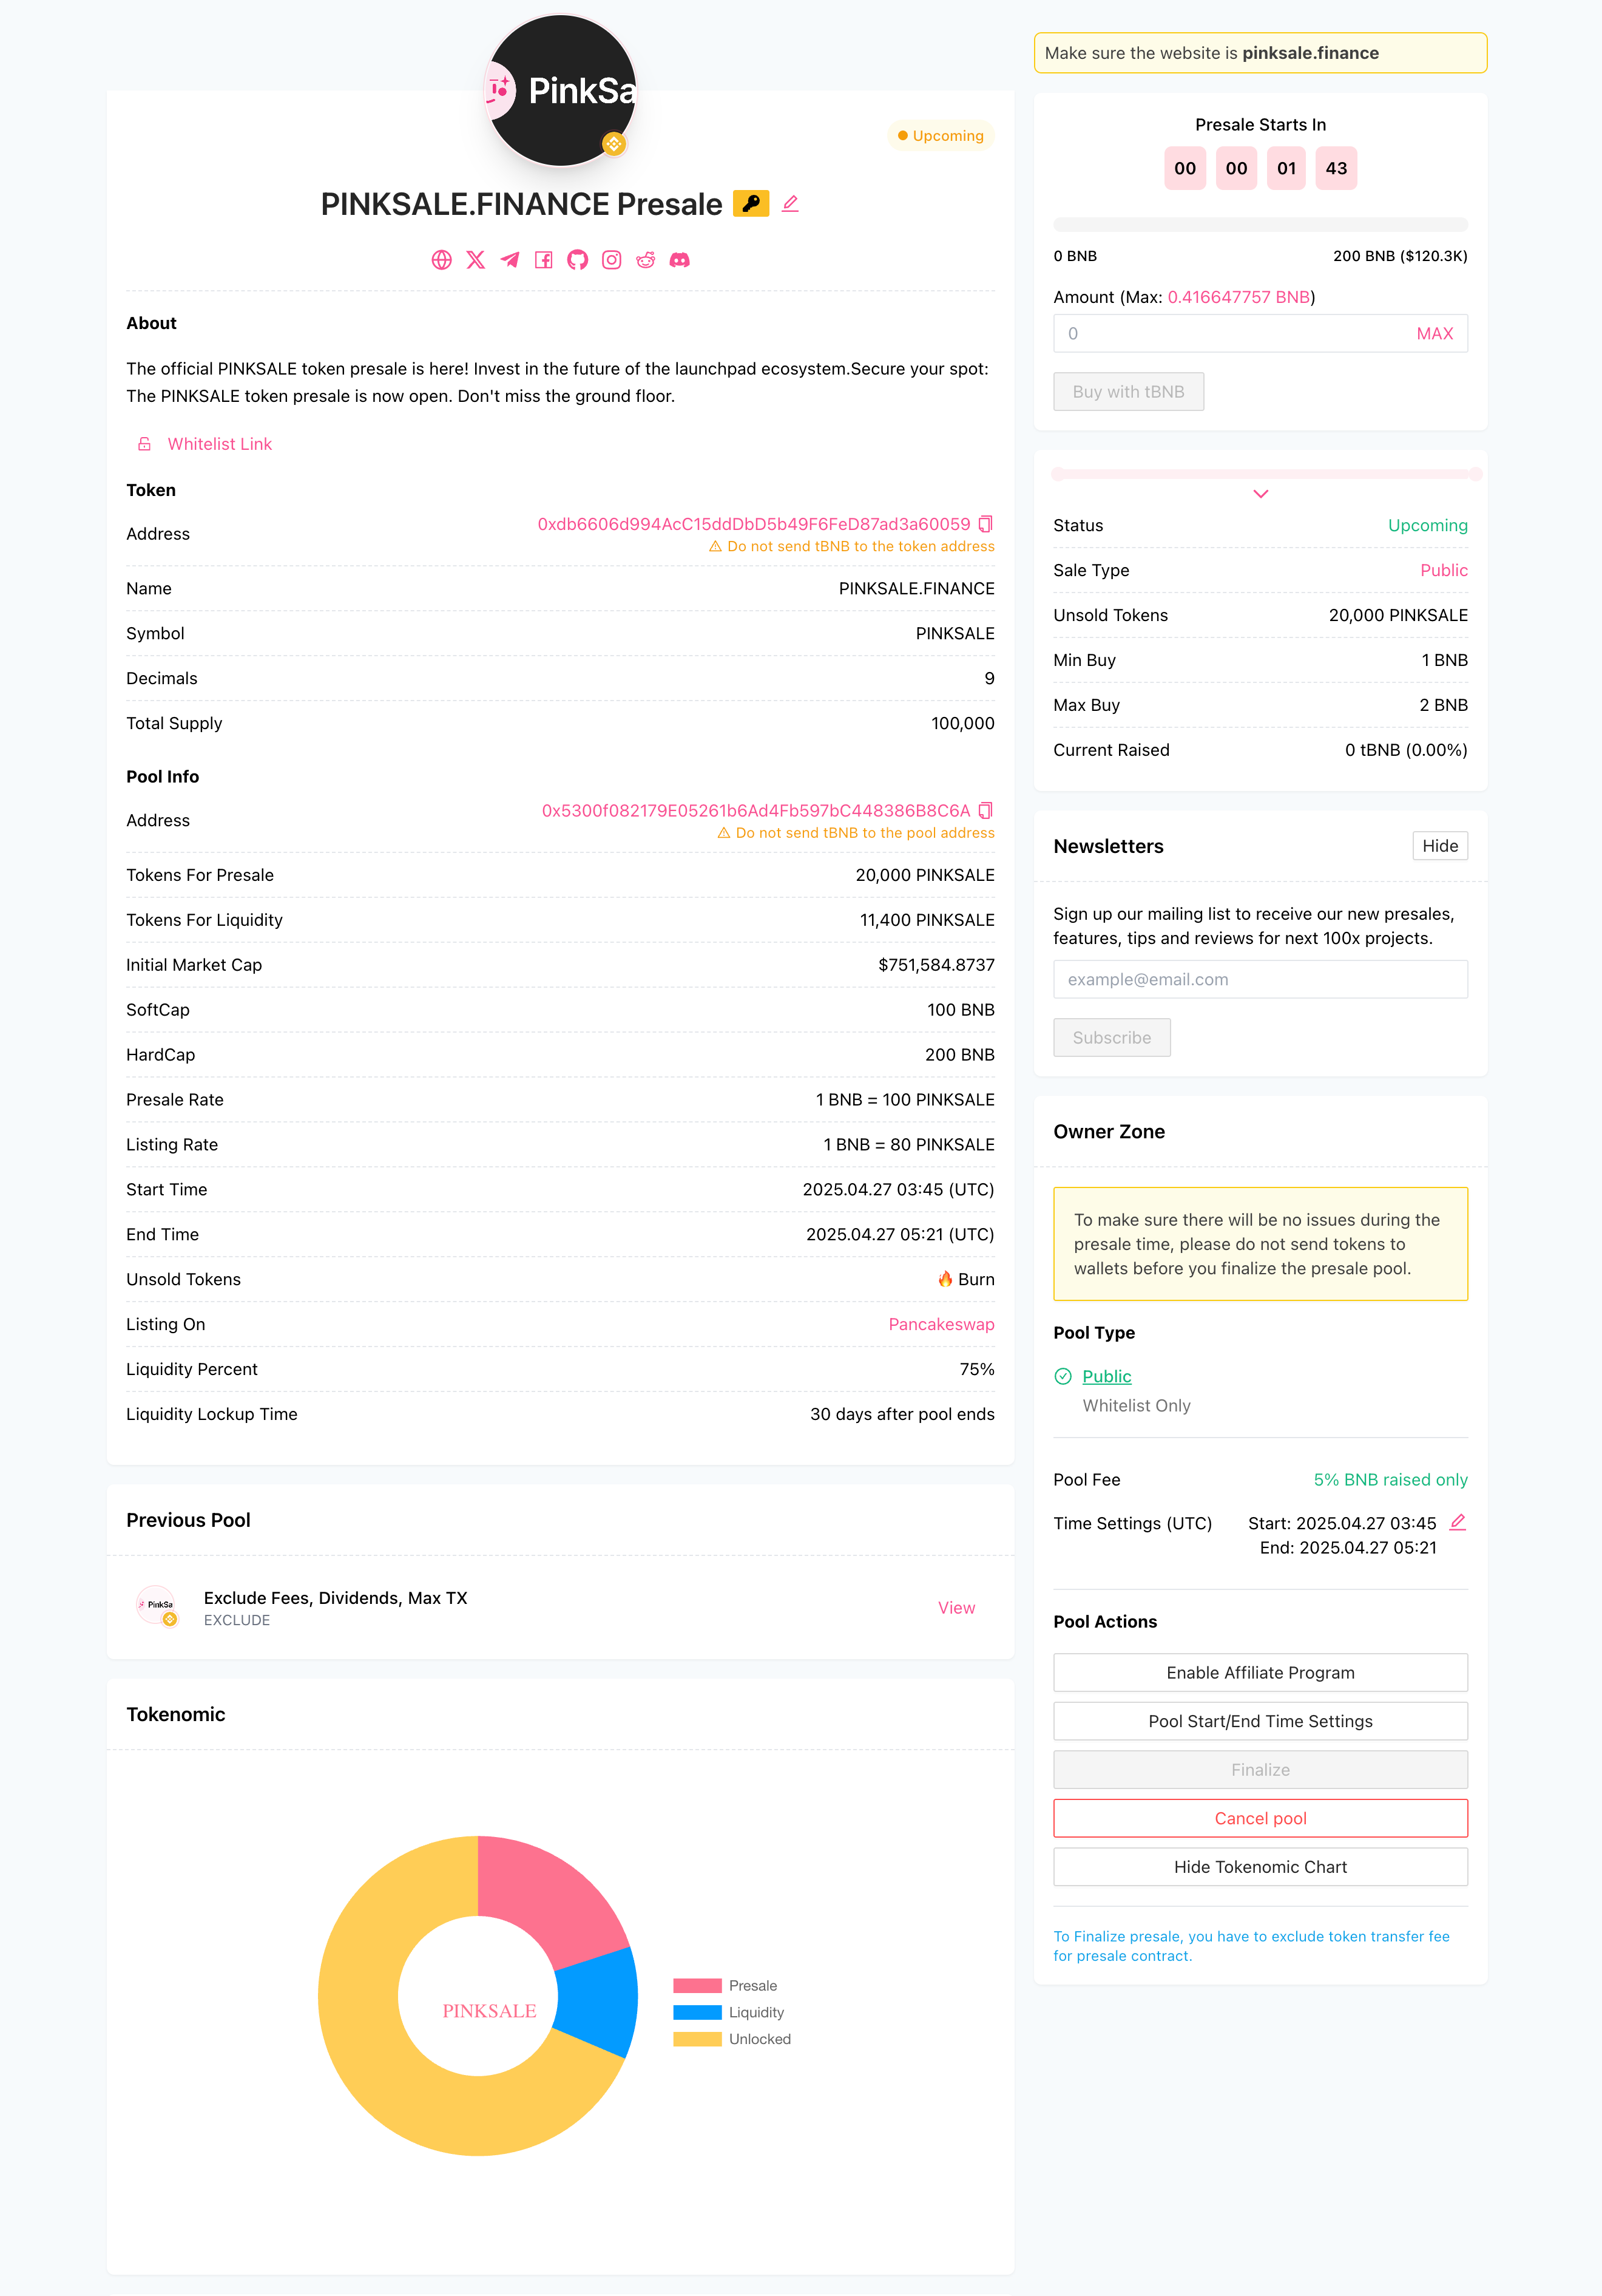The image size is (1602, 2296).
Task: Toggle the Liquidity legend swatch
Action: point(697,2012)
